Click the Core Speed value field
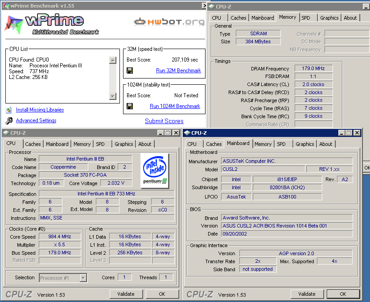 point(61,237)
